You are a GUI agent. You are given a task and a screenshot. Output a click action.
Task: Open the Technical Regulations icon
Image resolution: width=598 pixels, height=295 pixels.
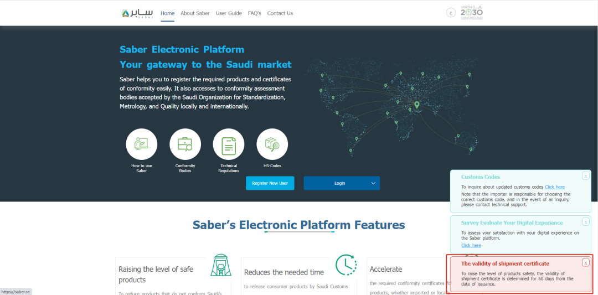point(229,144)
